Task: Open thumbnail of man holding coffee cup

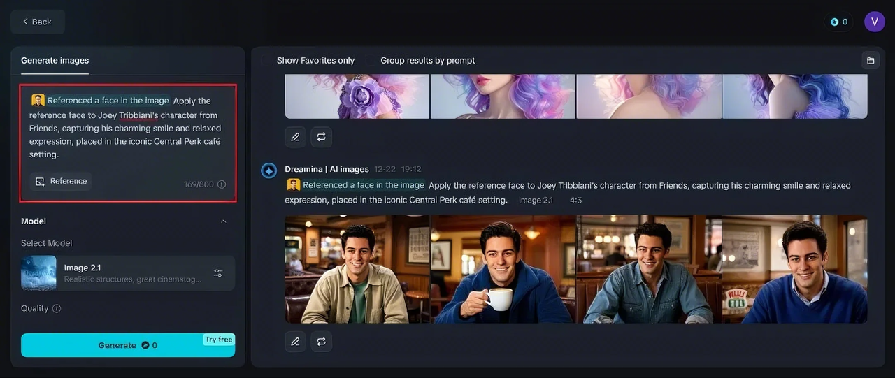Action: [503, 269]
